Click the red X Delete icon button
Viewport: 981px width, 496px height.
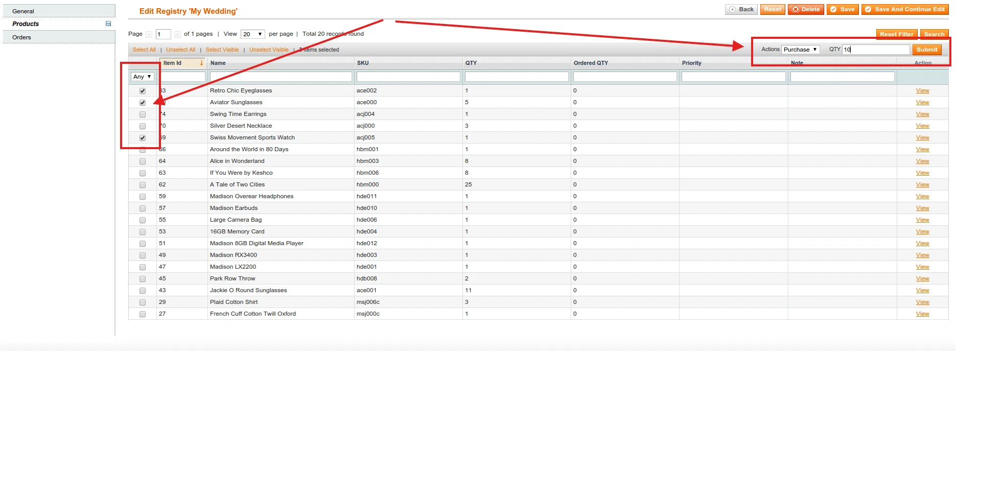tap(795, 9)
